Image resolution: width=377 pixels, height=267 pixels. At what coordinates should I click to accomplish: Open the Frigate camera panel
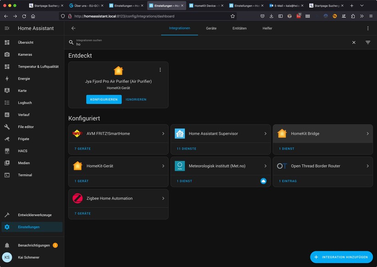[x=23, y=139]
